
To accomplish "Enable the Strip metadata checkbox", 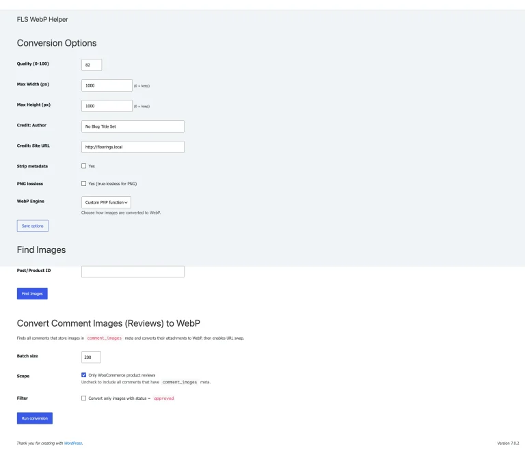I will click(x=83, y=166).
